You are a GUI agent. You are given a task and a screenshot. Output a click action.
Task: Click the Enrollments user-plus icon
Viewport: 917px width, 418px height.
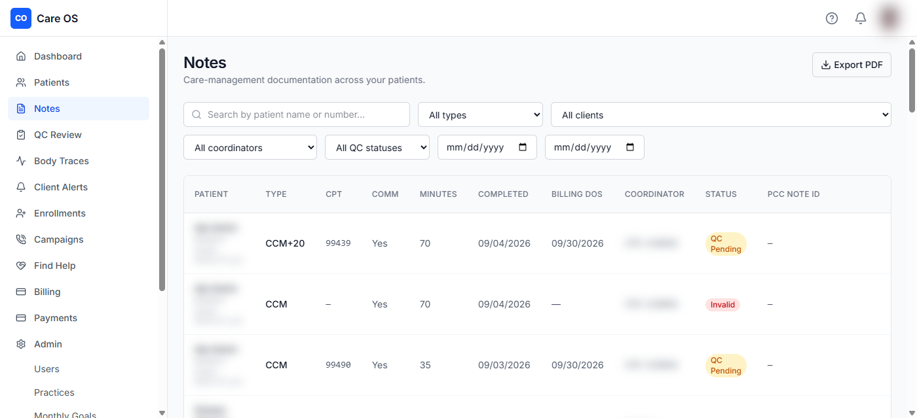pos(21,213)
